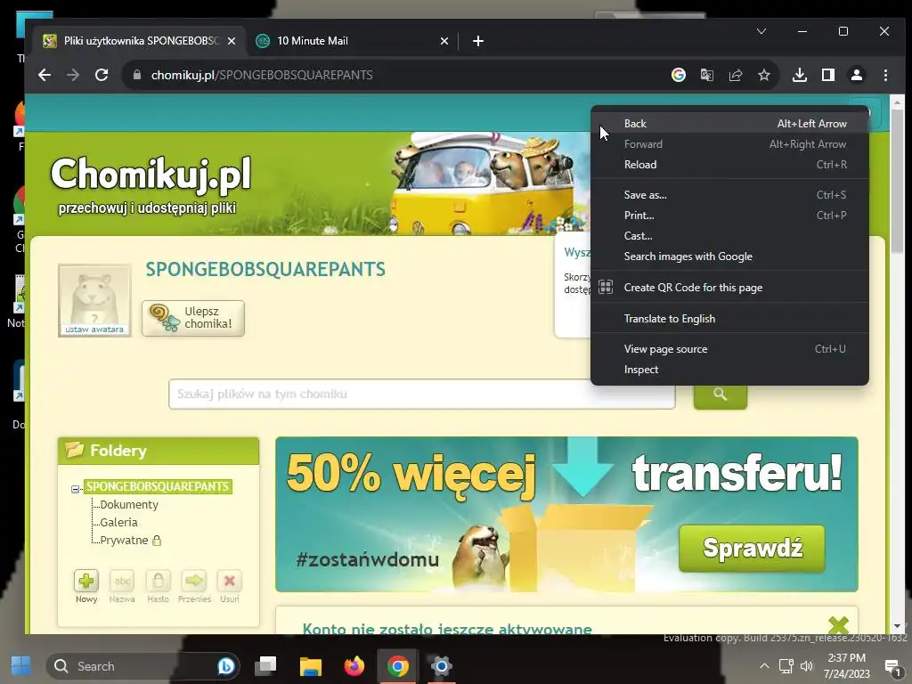Click the address bar URL chomikuj.pl/SPONGEBOBSQUAREPANTS

pos(262,75)
